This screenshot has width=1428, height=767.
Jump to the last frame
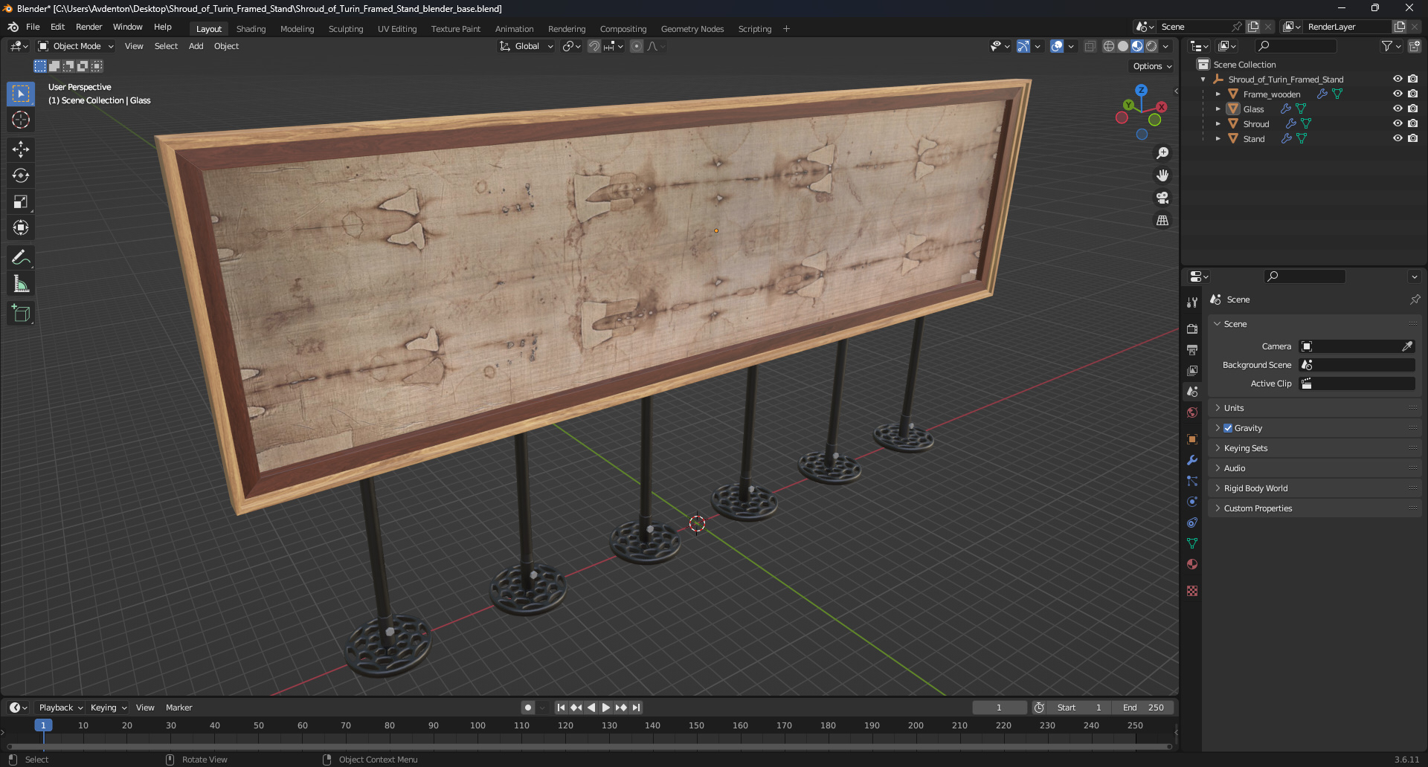coord(637,708)
